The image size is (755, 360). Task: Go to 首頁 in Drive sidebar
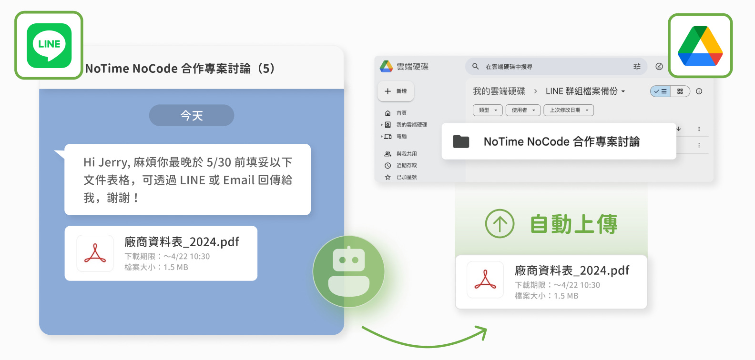402,113
